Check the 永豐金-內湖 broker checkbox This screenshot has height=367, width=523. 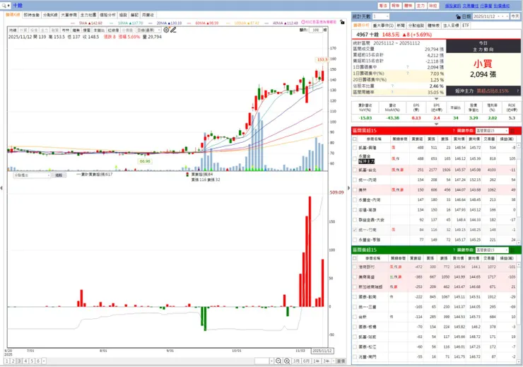click(355, 200)
